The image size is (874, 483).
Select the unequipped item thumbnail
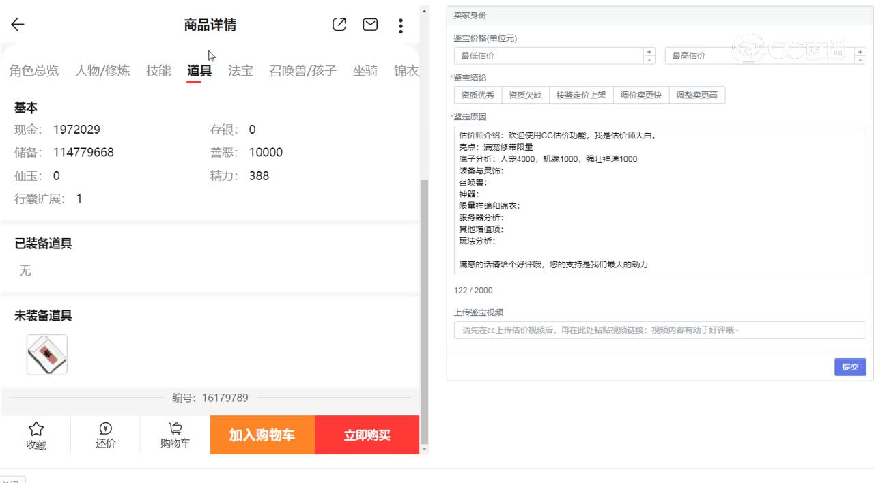click(47, 355)
